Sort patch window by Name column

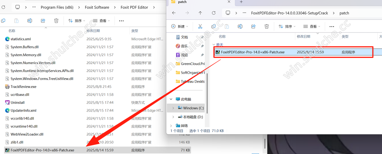coord(222,37)
